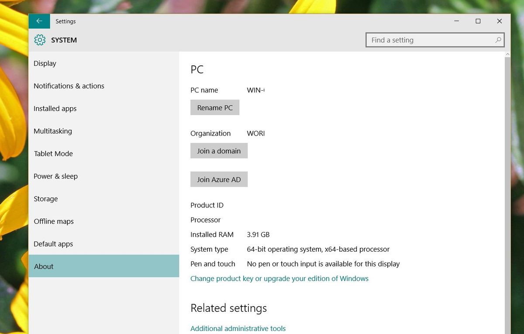524x334 pixels.
Task: Click the vertical scrollbar track
Action: tap(507, 196)
